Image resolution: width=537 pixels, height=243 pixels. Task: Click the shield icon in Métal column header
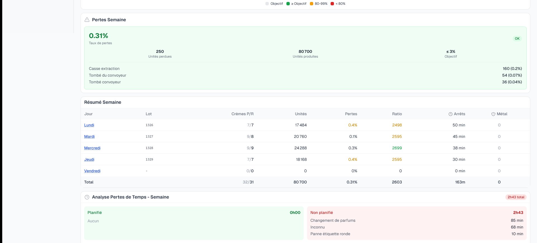493,114
